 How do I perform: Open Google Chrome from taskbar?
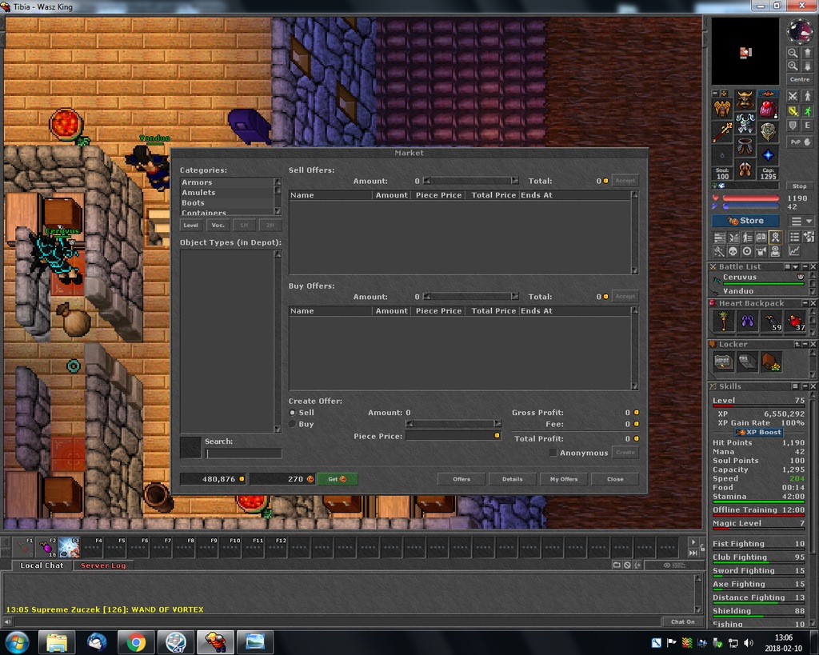point(136,642)
